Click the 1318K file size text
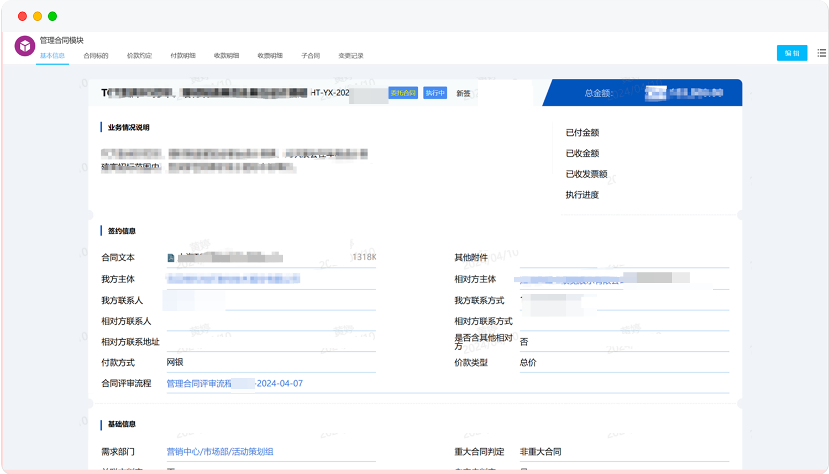 pos(364,257)
